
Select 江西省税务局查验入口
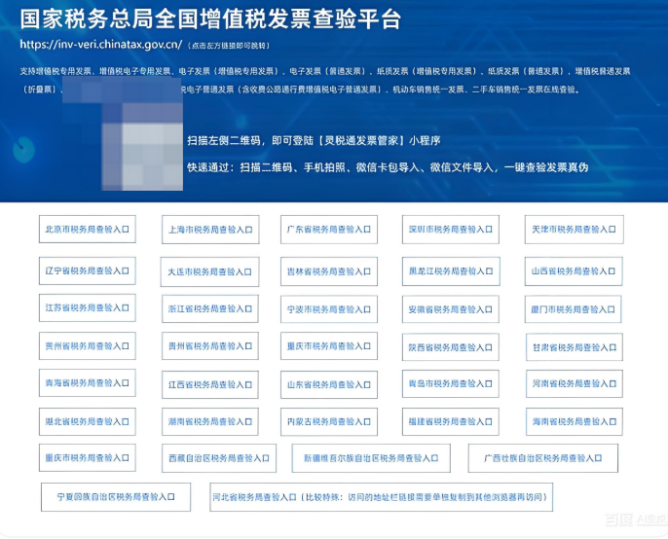click(210, 385)
